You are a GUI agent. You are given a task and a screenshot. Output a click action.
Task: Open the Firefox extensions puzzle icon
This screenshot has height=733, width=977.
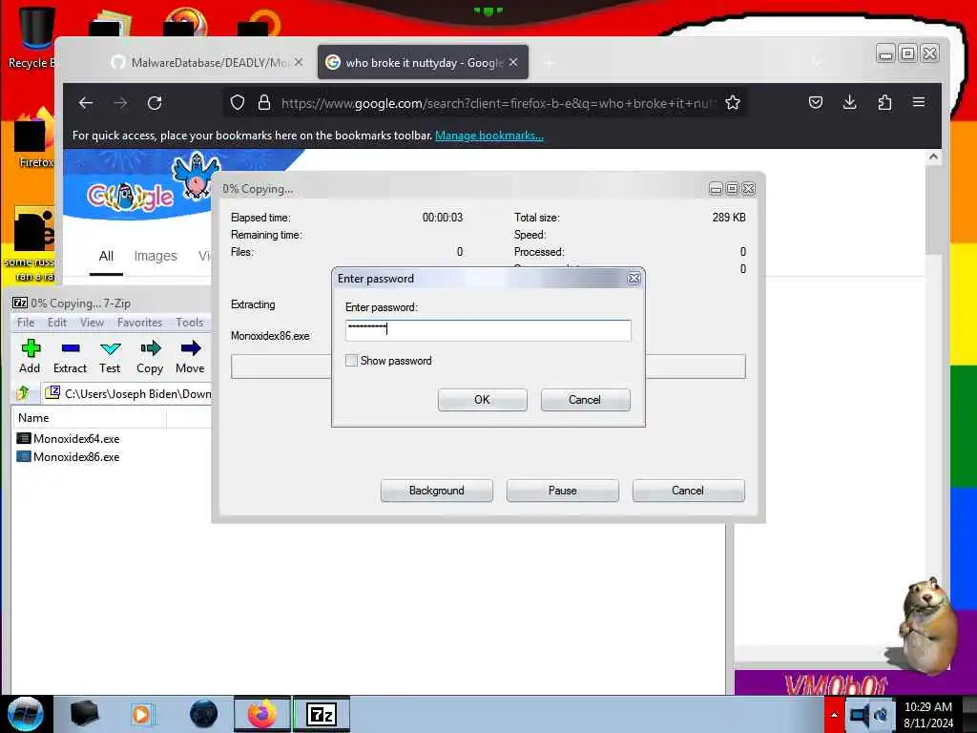884,102
